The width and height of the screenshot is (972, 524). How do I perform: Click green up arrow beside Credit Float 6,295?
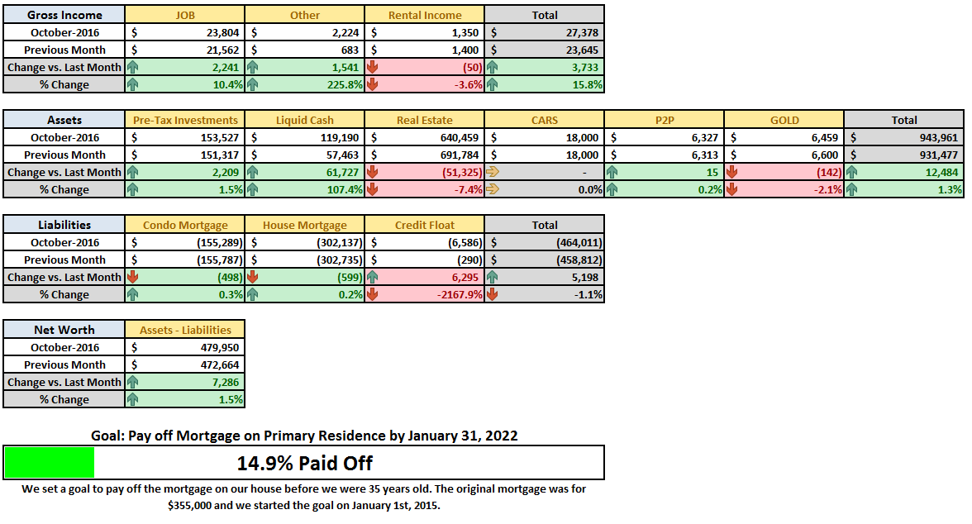[x=372, y=277]
